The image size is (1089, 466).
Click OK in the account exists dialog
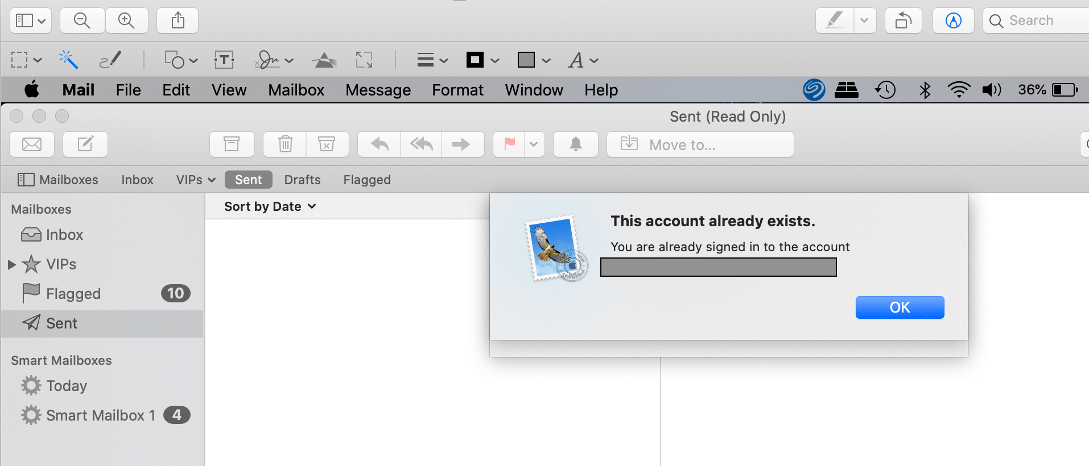[x=900, y=307]
